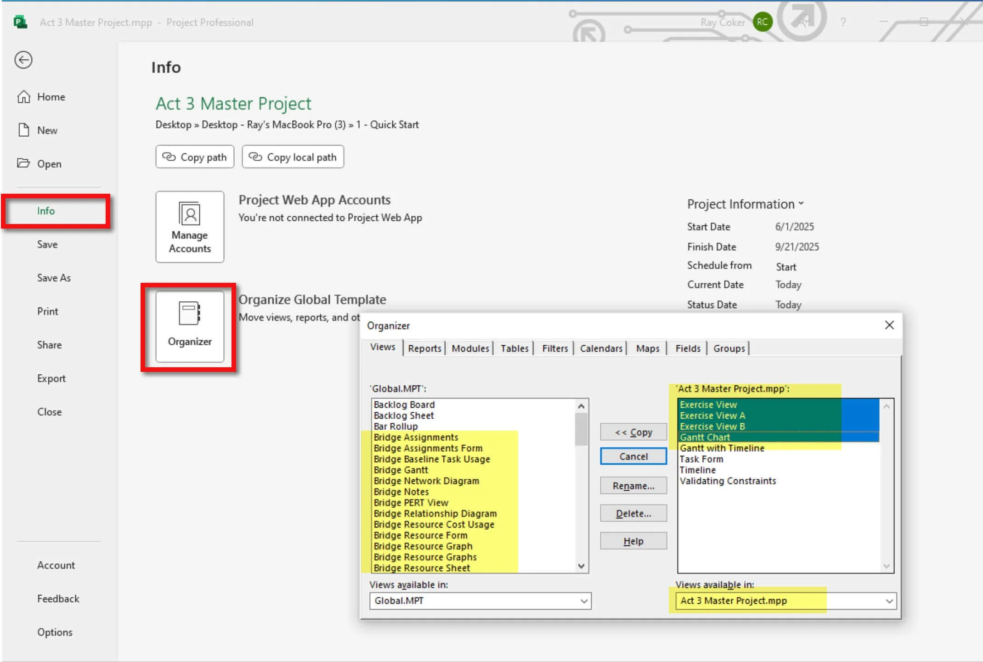Open Options from the sidebar
983x662 pixels.
click(x=55, y=632)
